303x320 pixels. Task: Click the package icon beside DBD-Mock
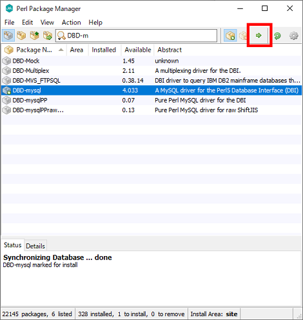pyautogui.click(x=6, y=61)
